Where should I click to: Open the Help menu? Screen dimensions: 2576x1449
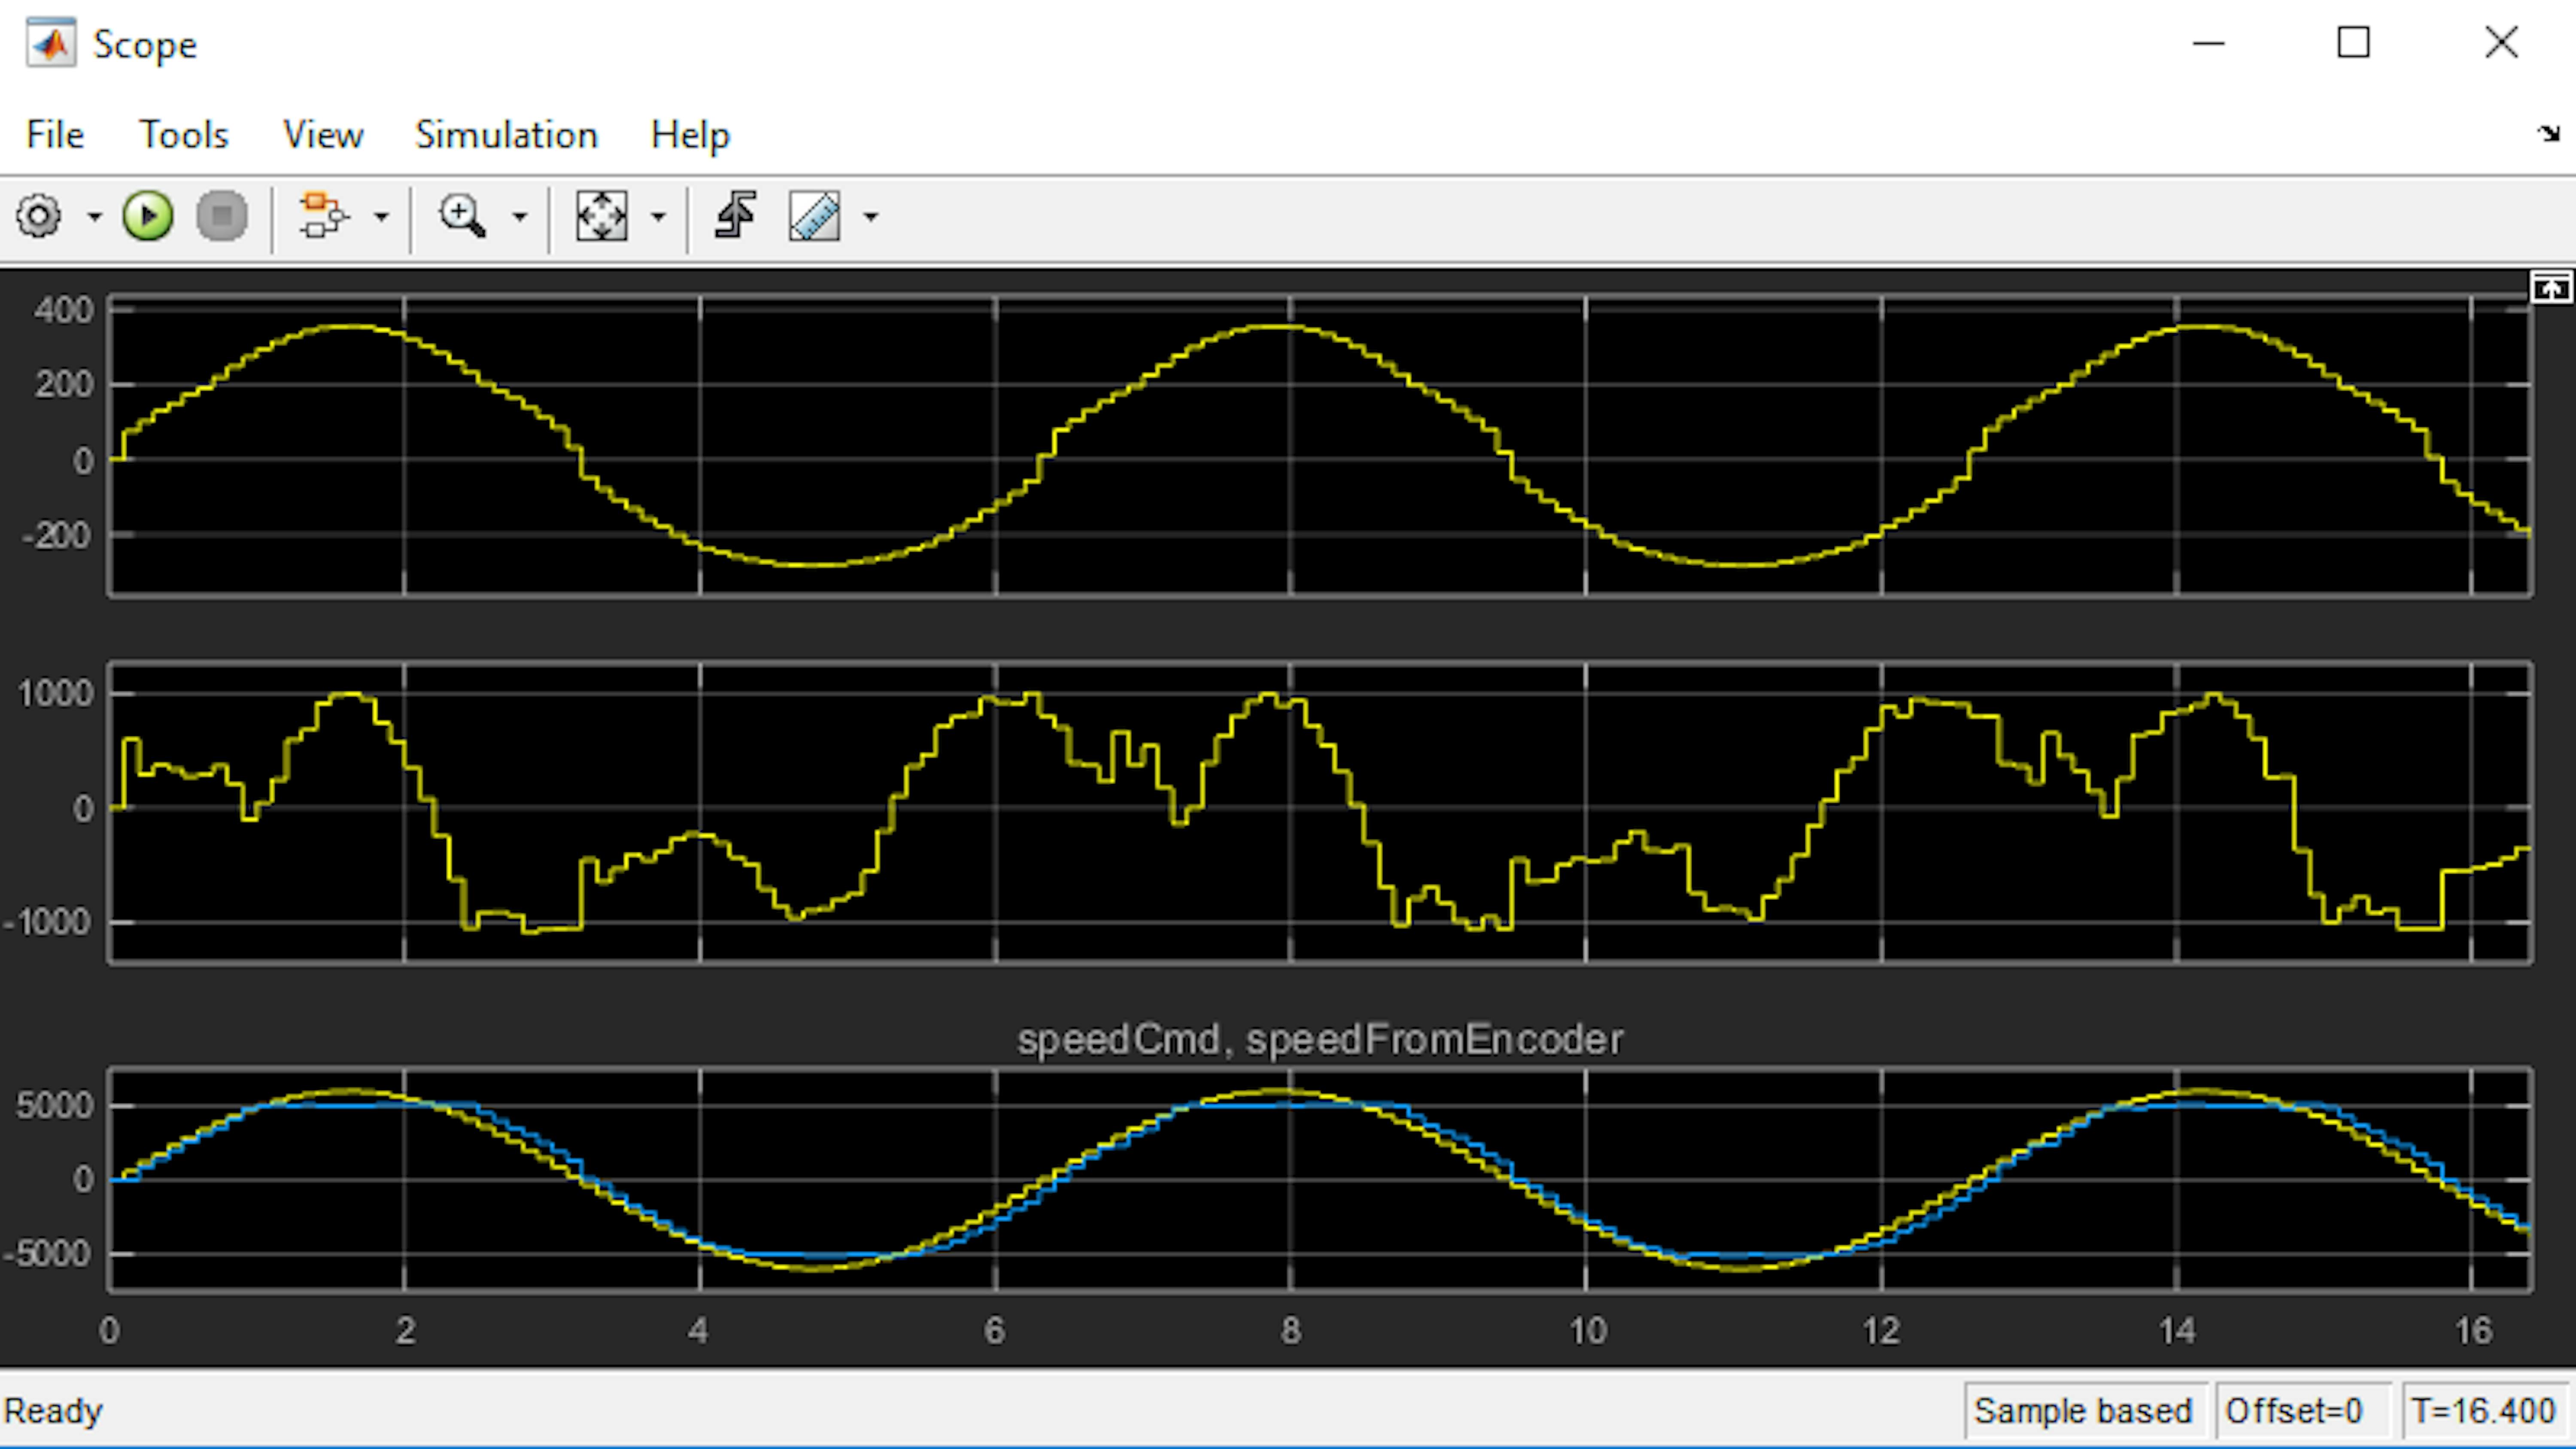(690, 134)
